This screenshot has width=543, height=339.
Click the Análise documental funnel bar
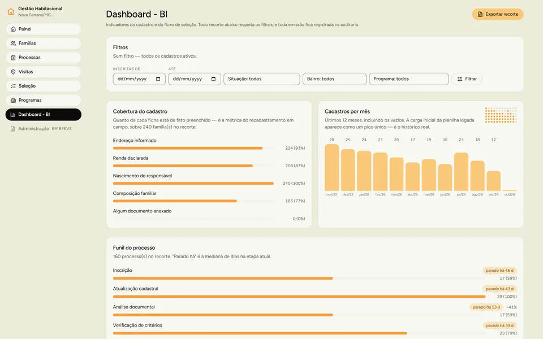pos(298,315)
